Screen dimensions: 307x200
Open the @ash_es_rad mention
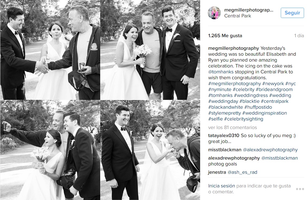pyautogui.click(x=242, y=172)
